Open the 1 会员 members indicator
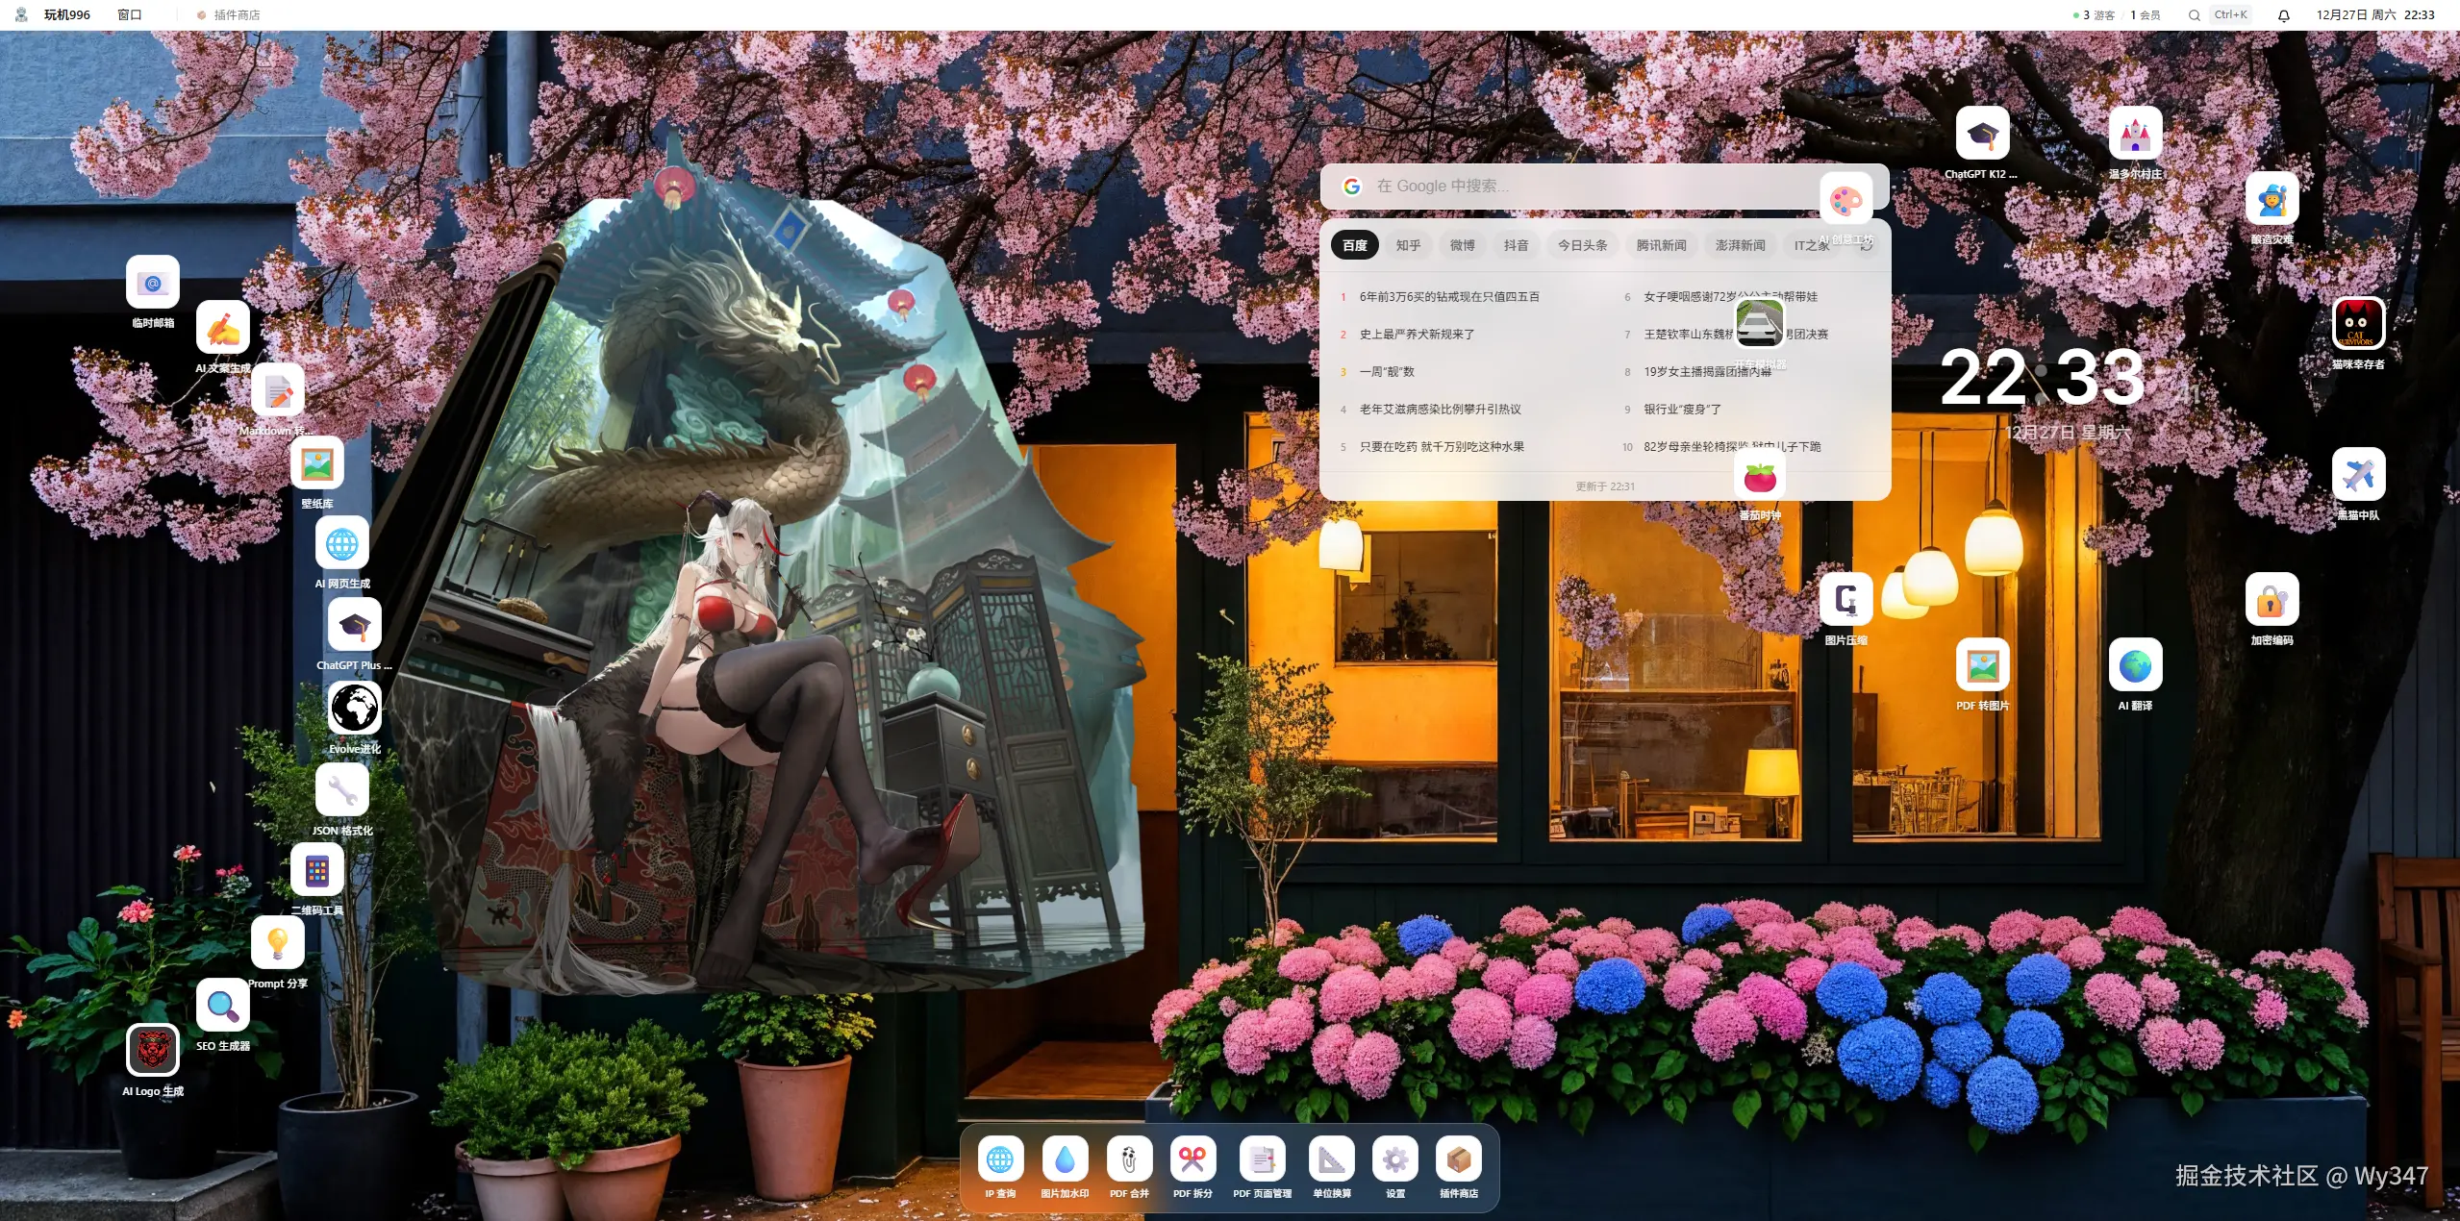The height and width of the screenshot is (1221, 2460). click(2146, 15)
